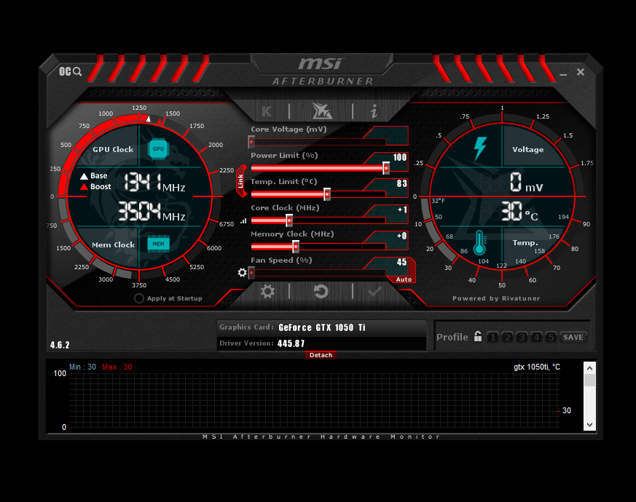Screen dimensions: 636x502
Task: Toggle Fan Speed Auto mode
Action: click(x=404, y=279)
